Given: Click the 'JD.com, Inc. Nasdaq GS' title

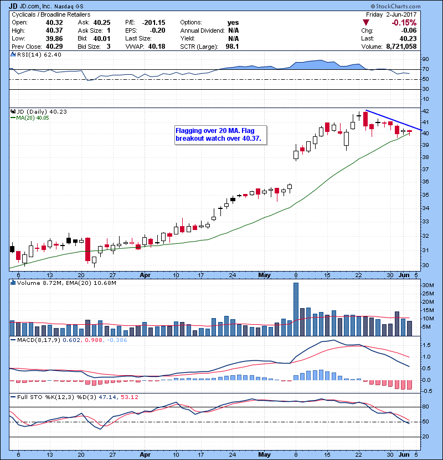Looking at the screenshot, I should (x=51, y=6).
